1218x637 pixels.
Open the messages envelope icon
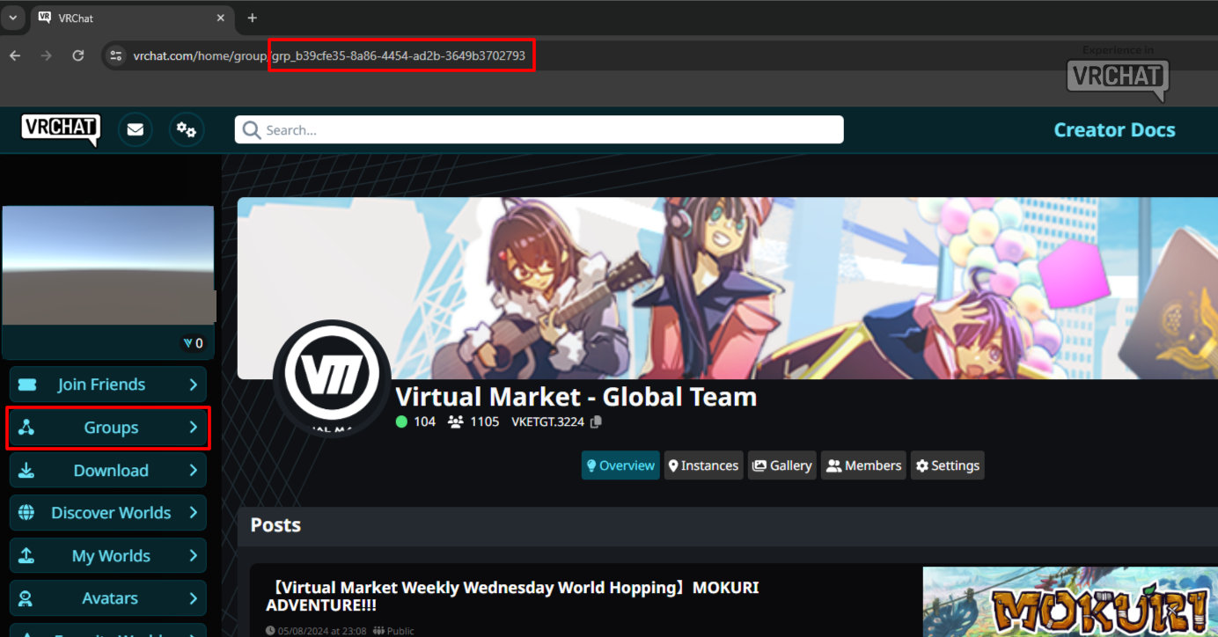point(135,129)
